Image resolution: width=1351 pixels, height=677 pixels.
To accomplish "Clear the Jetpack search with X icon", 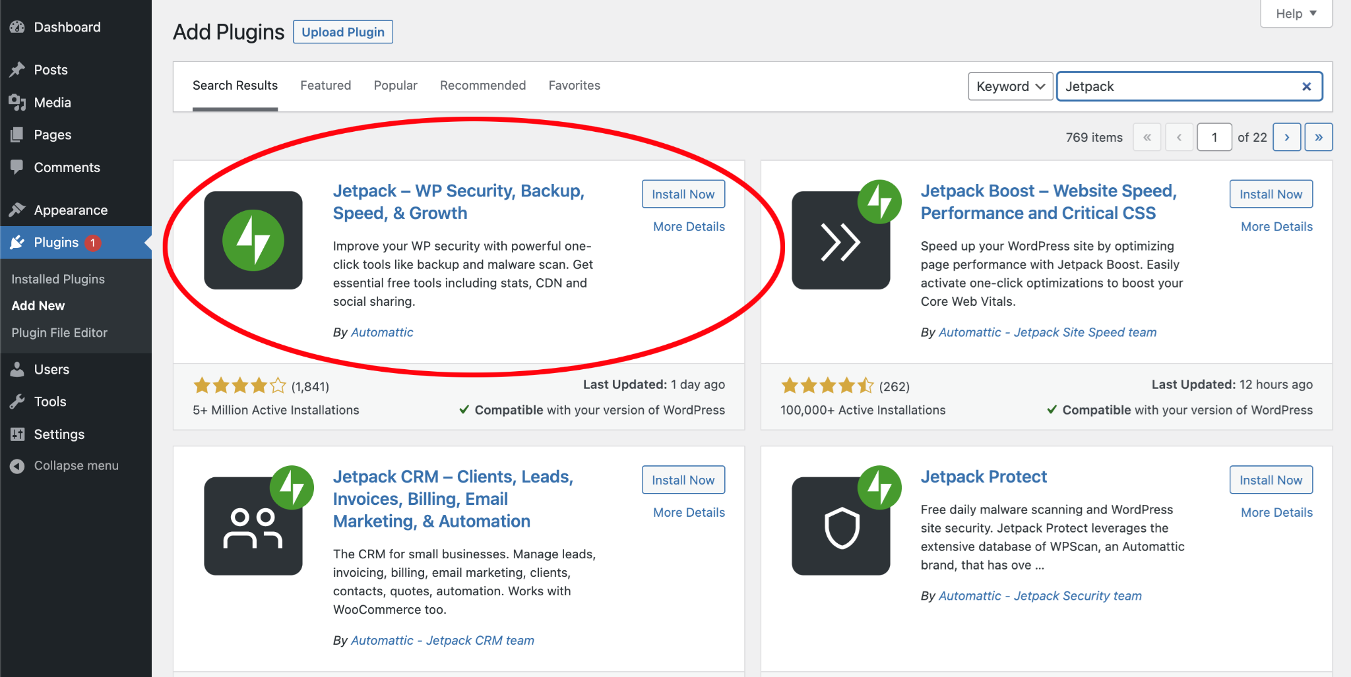I will point(1306,86).
